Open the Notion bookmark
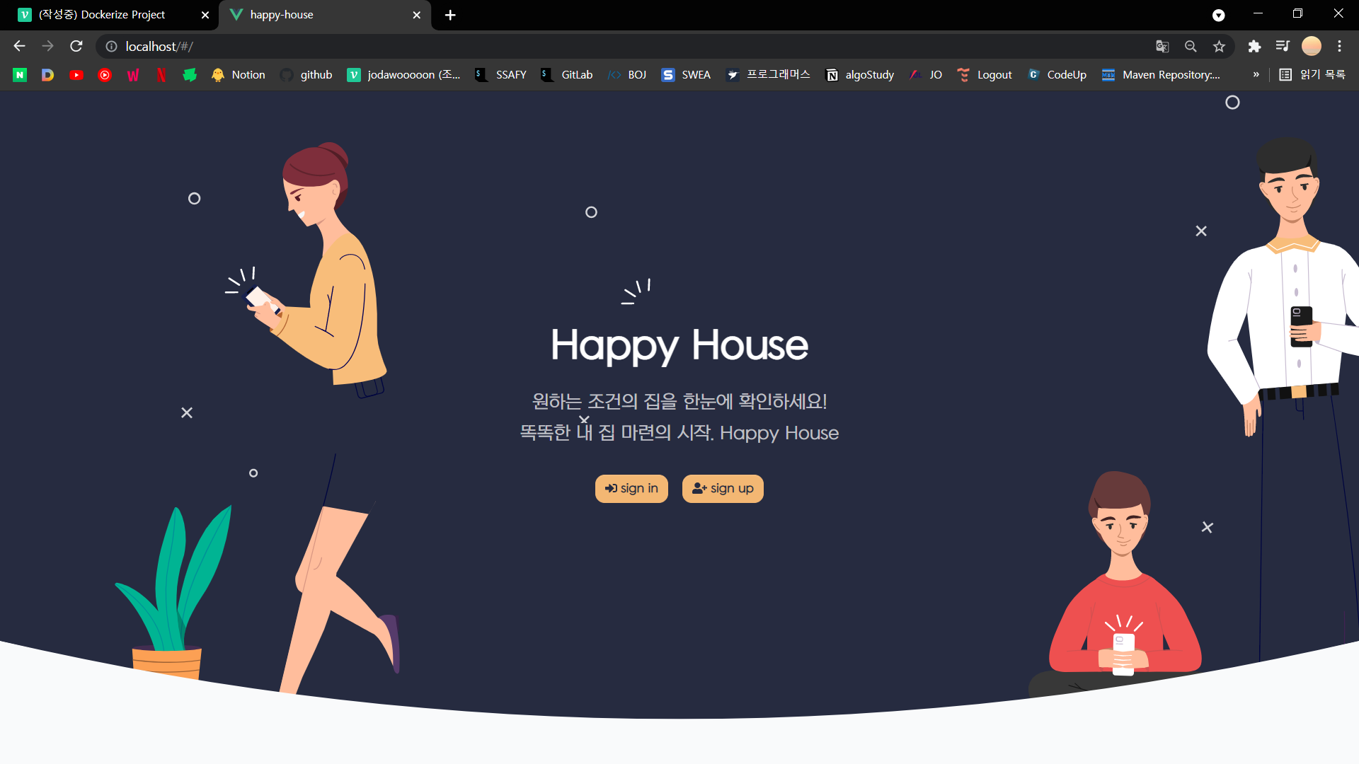This screenshot has height=764, width=1359. tap(238, 74)
